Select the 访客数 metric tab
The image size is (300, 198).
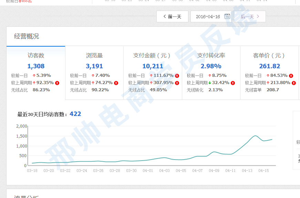pos(36,56)
